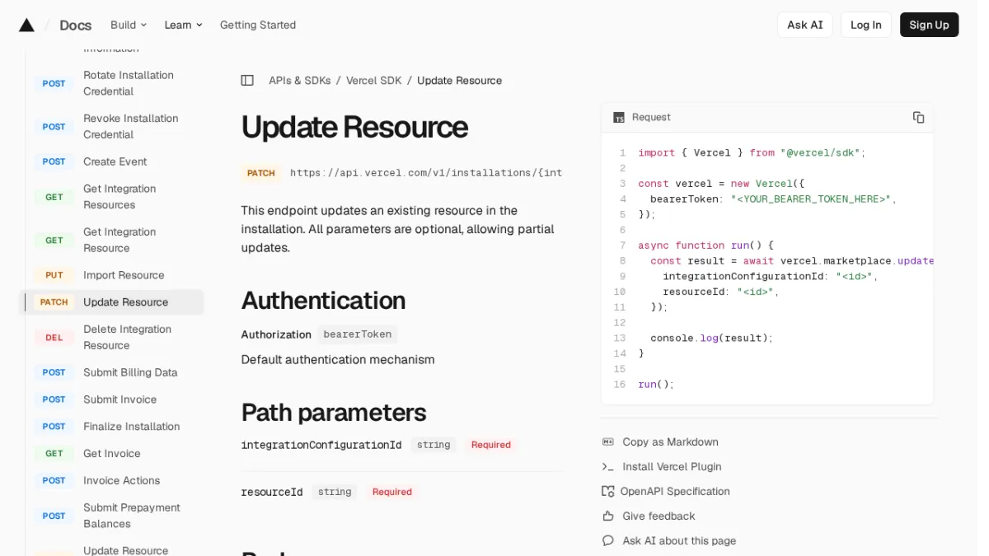The width and height of the screenshot is (989, 556).
Task: Open Get Integration Resources page
Action: [x=120, y=197]
